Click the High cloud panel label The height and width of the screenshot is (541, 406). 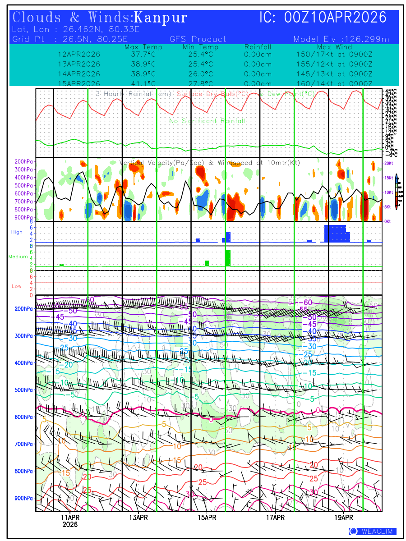pos(17,232)
